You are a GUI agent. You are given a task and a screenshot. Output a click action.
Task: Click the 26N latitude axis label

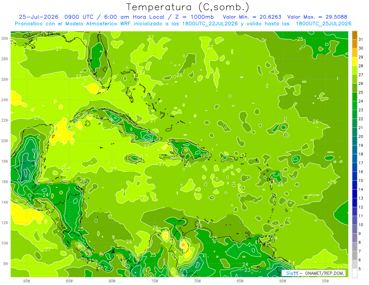click(5, 79)
